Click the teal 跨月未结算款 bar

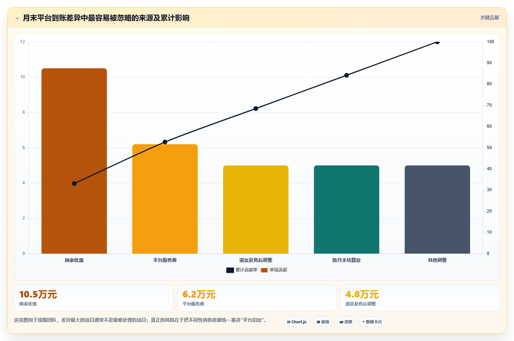click(x=346, y=209)
